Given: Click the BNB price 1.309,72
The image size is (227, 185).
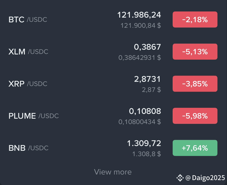Looking at the screenshot, I should 144,143.
